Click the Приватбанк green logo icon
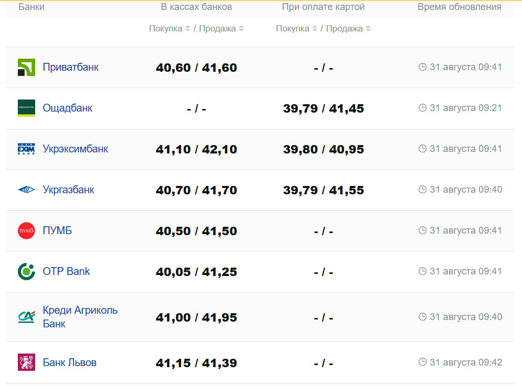 point(26,68)
